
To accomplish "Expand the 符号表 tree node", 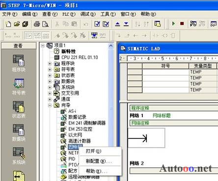I will 50,70.
